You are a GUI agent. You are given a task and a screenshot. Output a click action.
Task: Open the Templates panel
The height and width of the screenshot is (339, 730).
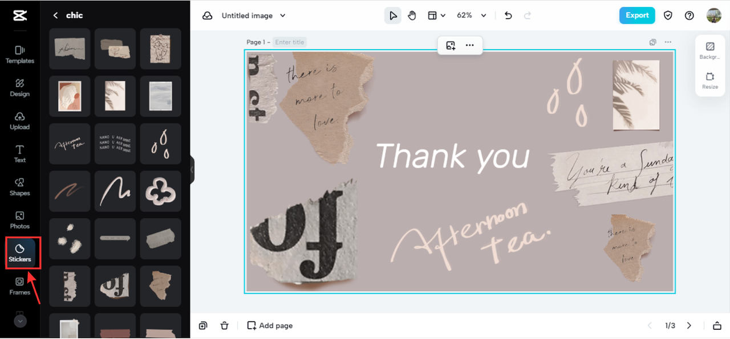click(19, 55)
